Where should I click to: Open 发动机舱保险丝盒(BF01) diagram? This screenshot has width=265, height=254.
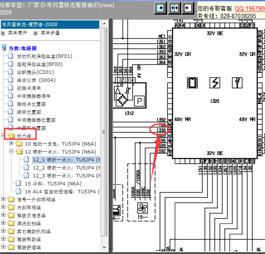[45, 56]
